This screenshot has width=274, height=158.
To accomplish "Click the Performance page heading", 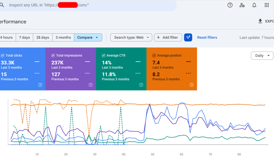I will tap(13, 22).
